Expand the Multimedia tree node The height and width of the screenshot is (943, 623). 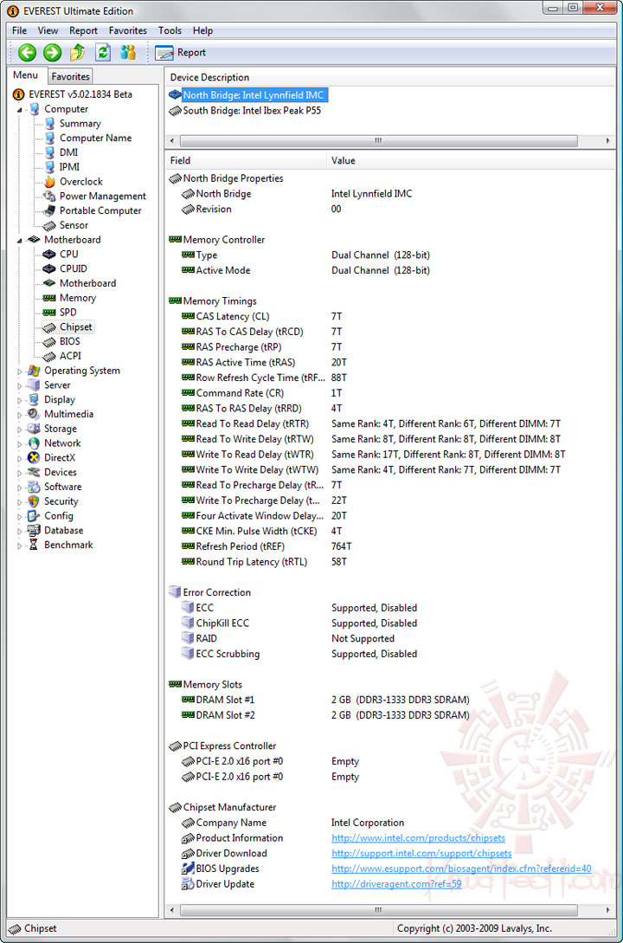coord(19,415)
